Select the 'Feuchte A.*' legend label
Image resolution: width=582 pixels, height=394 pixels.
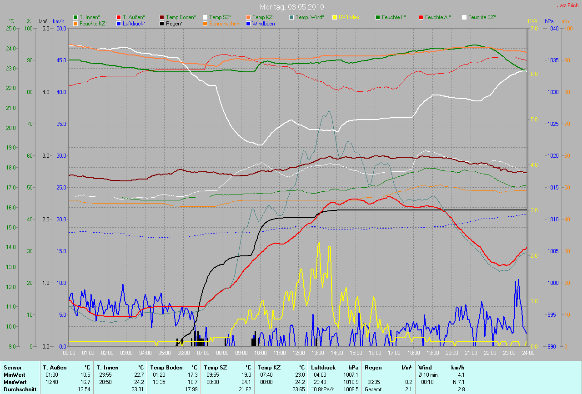click(x=437, y=17)
